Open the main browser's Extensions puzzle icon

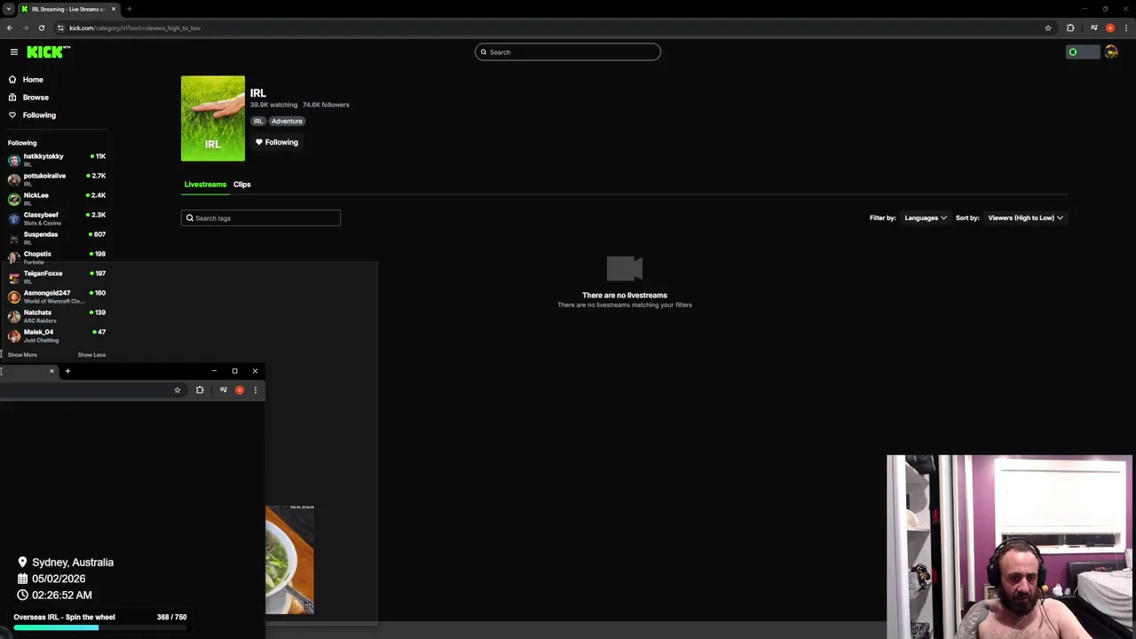click(1070, 28)
